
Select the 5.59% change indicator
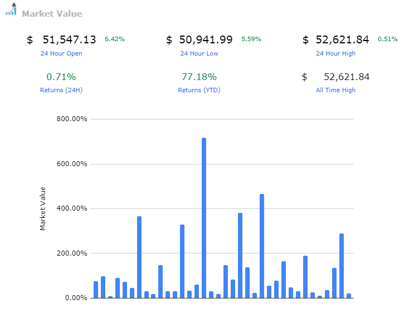click(x=251, y=39)
